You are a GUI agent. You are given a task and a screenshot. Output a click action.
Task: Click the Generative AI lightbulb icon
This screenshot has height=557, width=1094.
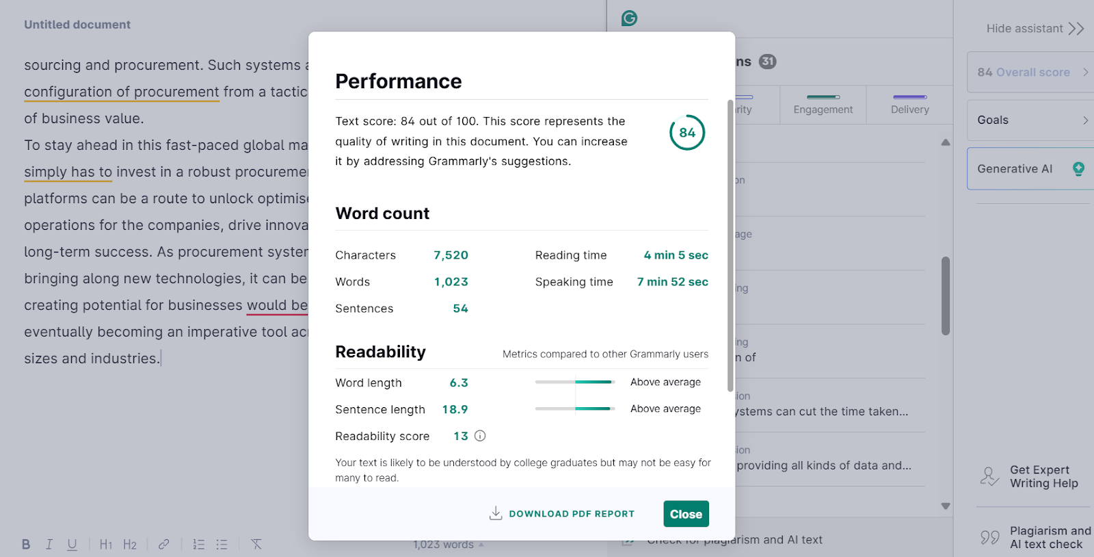click(1078, 168)
